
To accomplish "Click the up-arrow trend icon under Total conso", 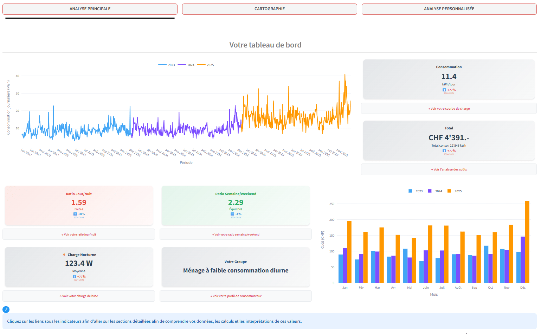I will coord(444,151).
